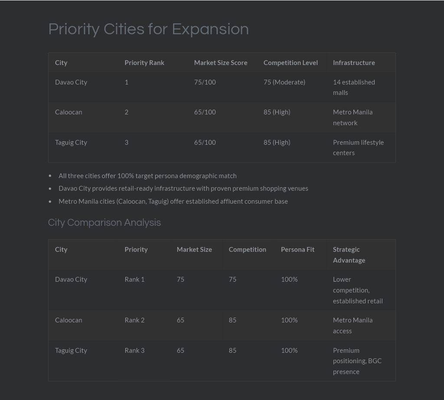Select "Taguig City" in the City Comparison table
The width and height of the screenshot is (444, 400).
(71, 351)
